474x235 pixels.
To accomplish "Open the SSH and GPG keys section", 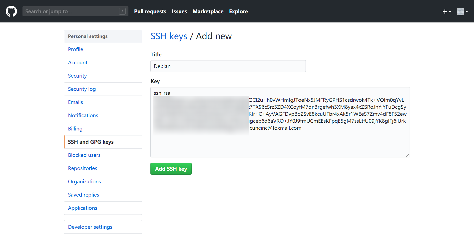I will point(91,142).
